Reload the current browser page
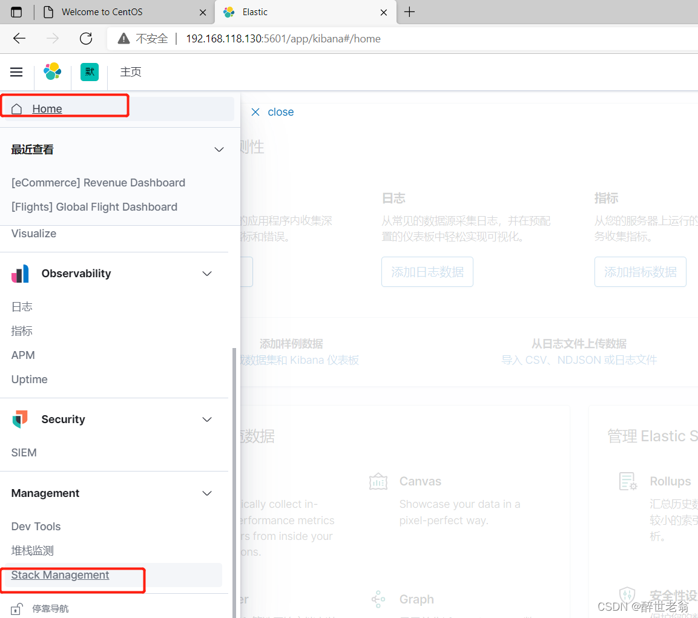This screenshot has width=698, height=618. [x=86, y=38]
